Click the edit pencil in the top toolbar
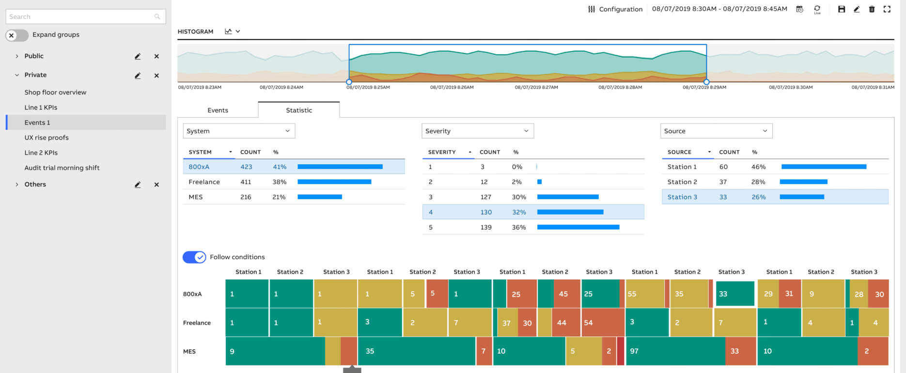This screenshot has width=906, height=373. [x=857, y=9]
